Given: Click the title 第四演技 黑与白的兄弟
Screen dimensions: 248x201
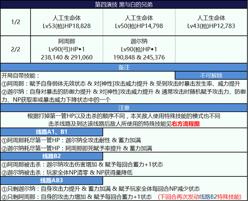Looking at the screenshot, I should coord(124,4).
